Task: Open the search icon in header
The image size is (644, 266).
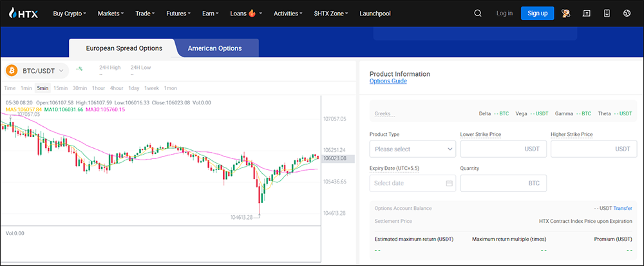Action: coord(477,13)
